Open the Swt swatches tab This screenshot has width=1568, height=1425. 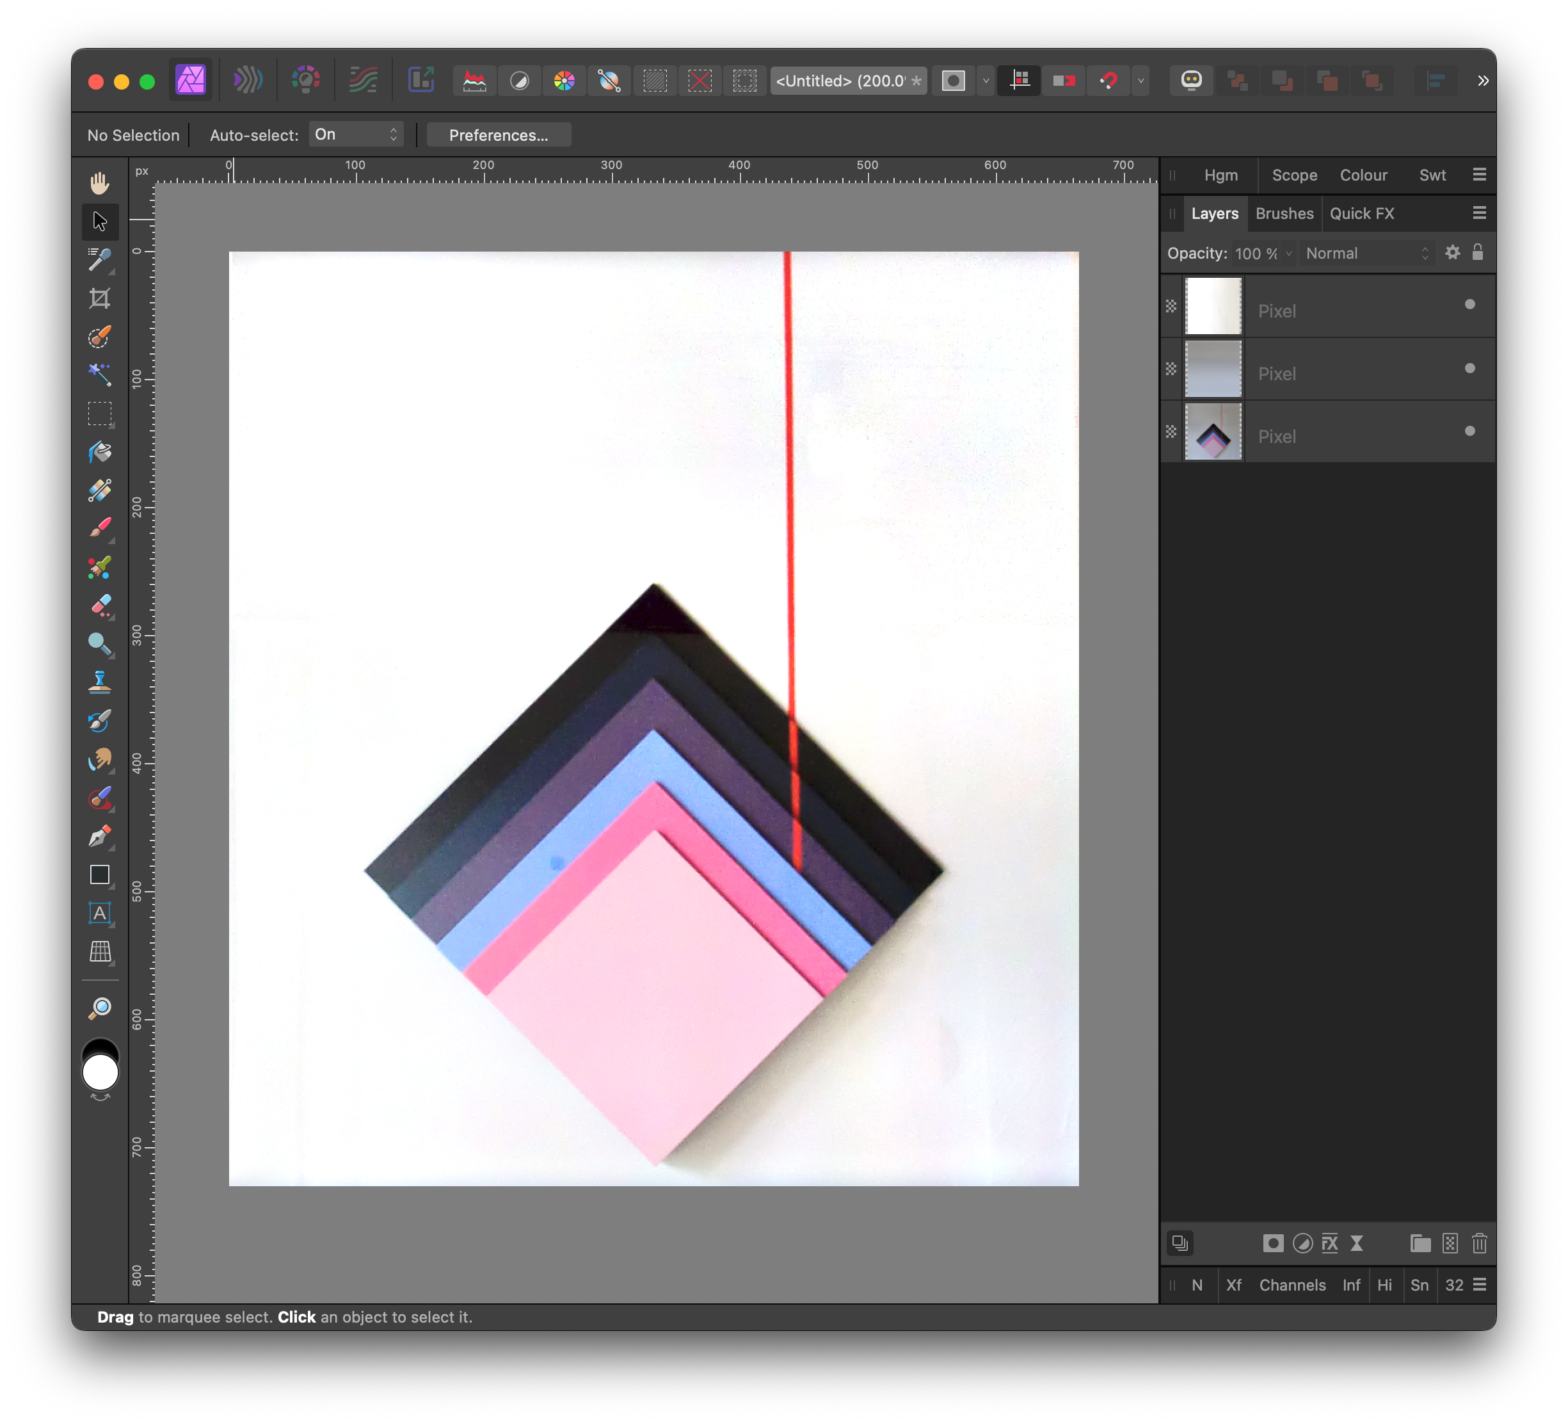click(x=1432, y=176)
